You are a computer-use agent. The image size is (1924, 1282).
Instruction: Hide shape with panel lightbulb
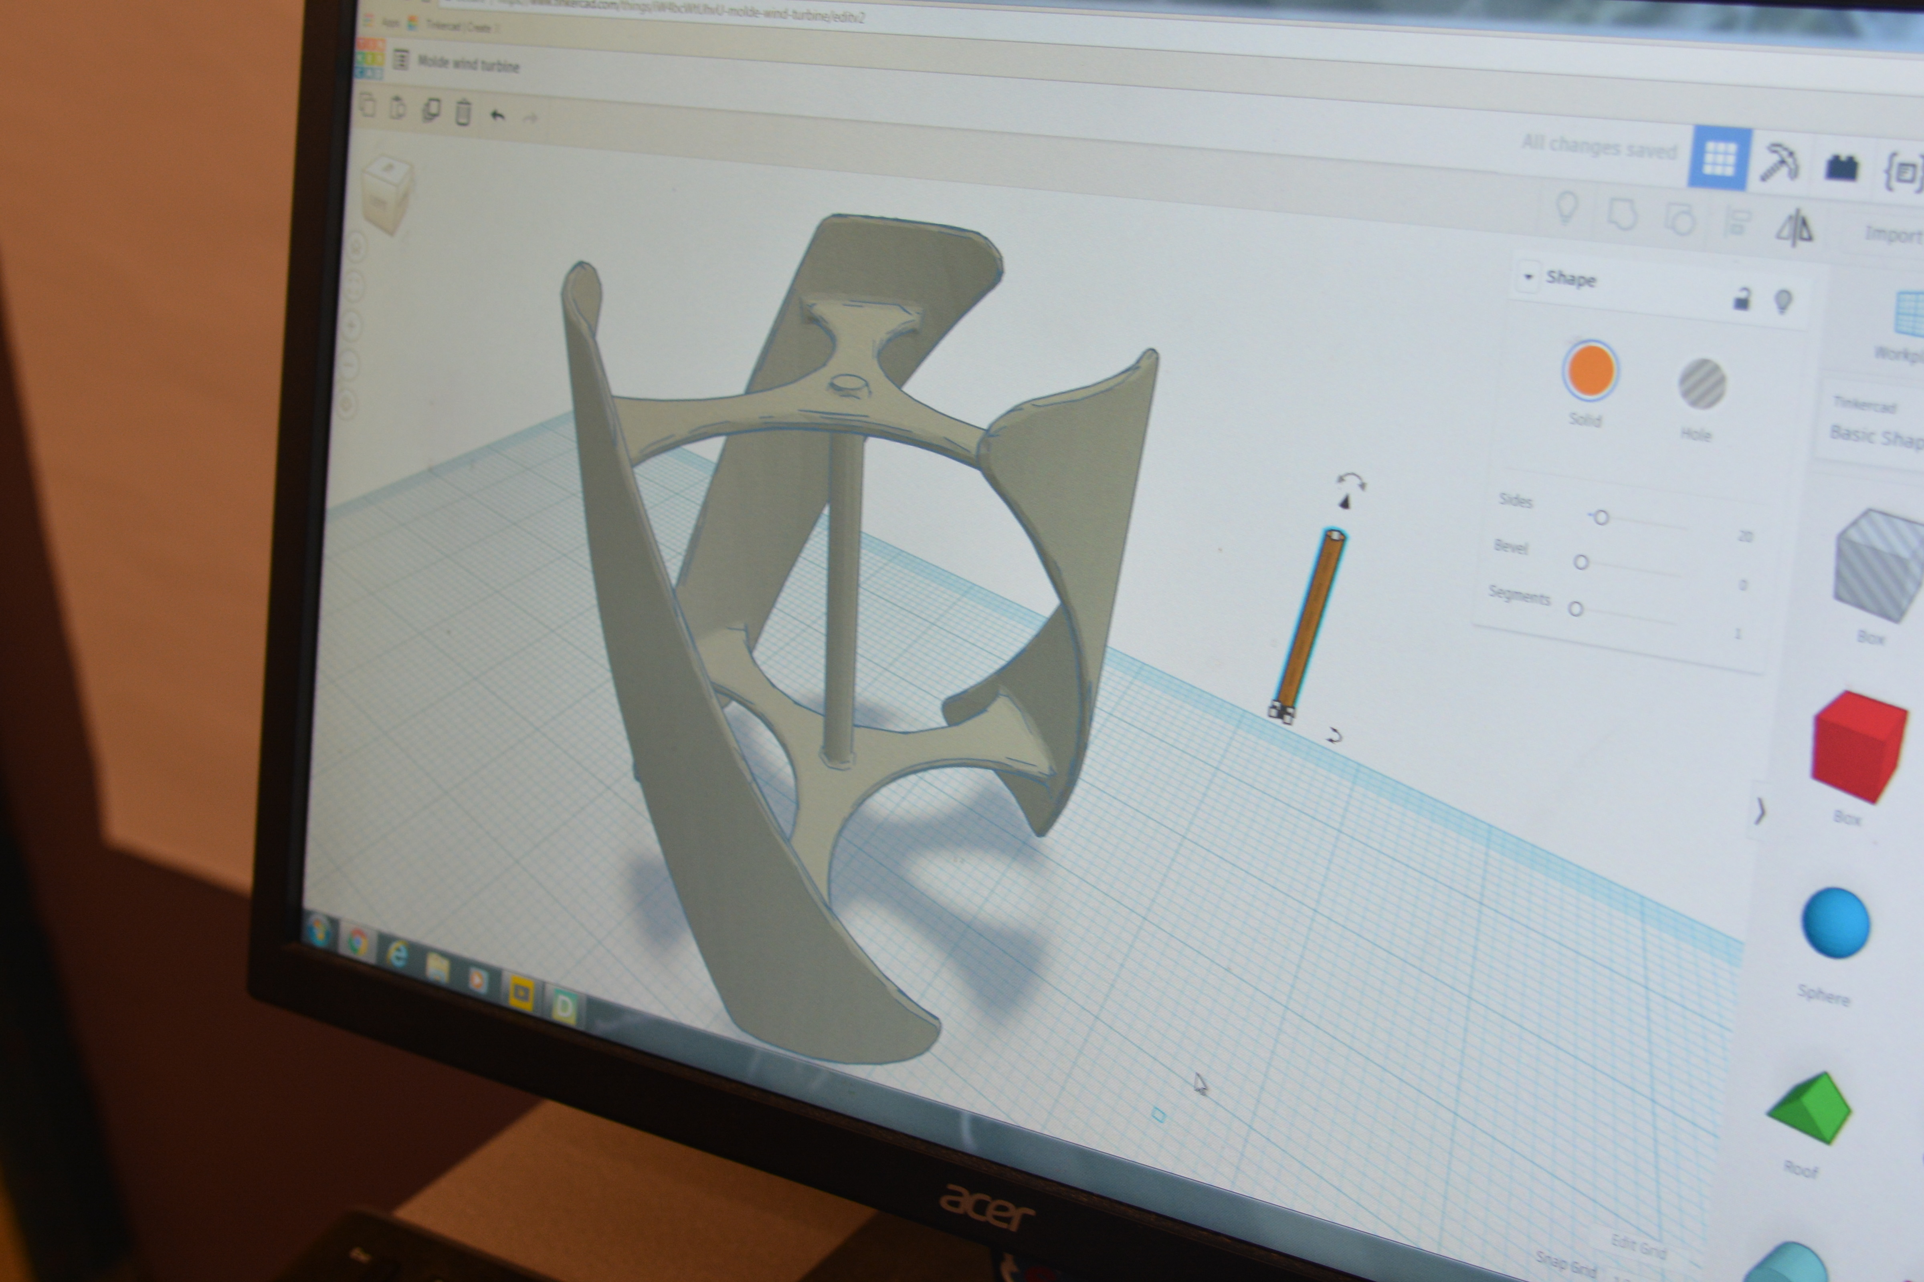point(1783,302)
